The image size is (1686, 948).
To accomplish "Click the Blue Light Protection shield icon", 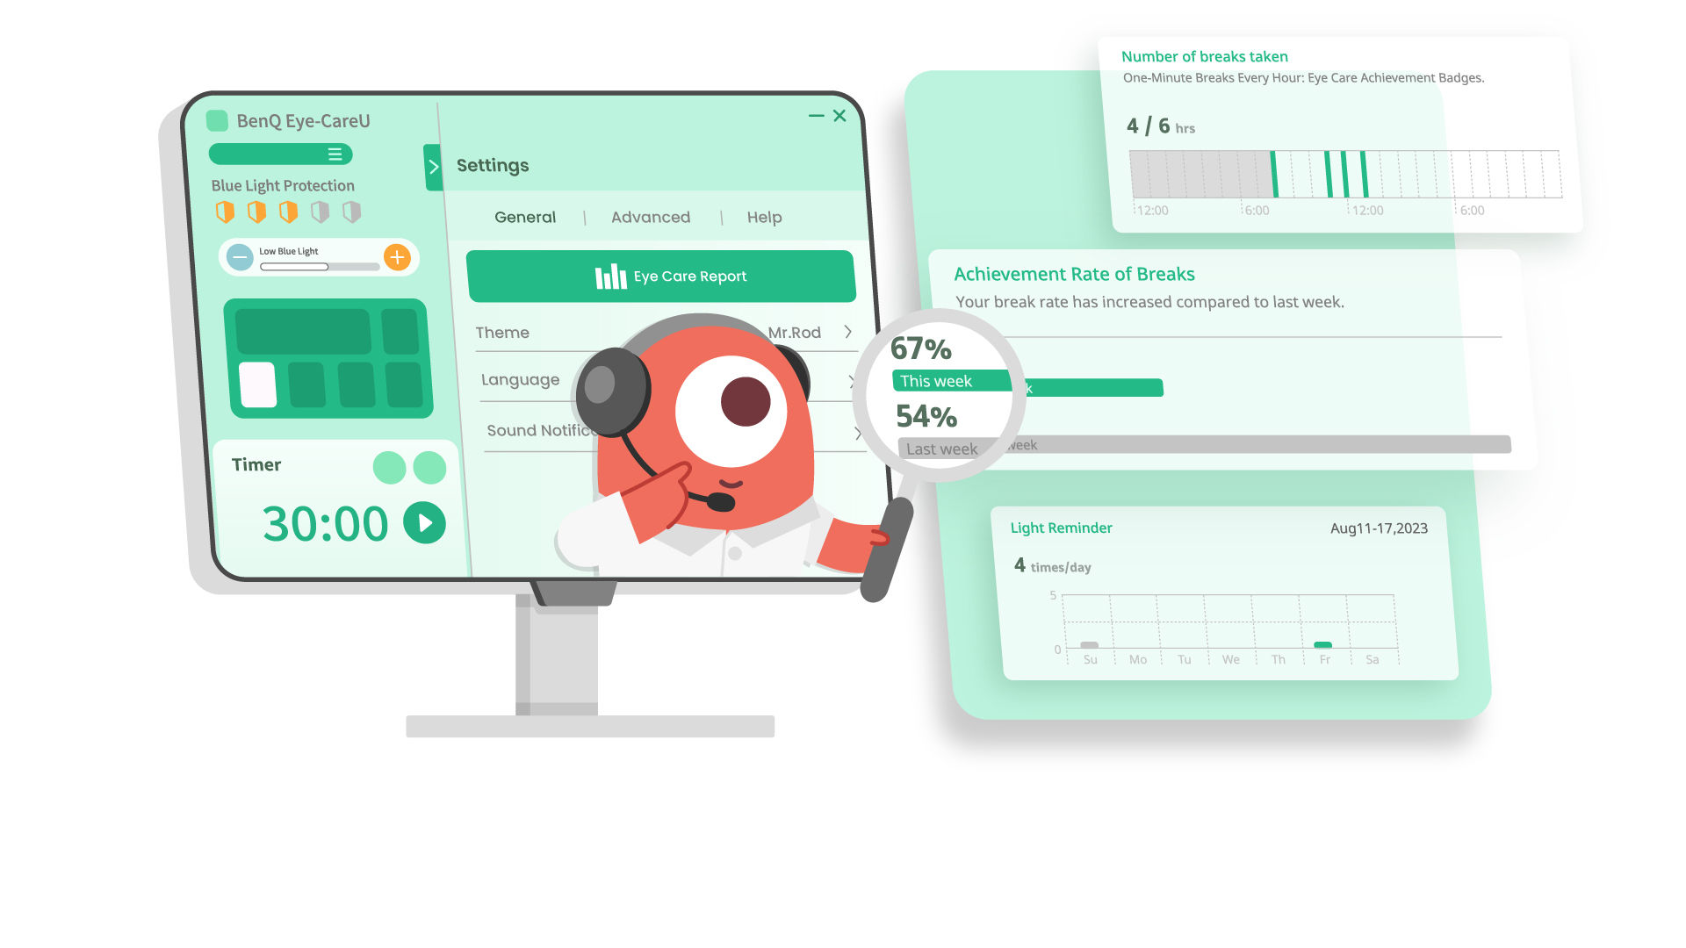I will coord(228,211).
